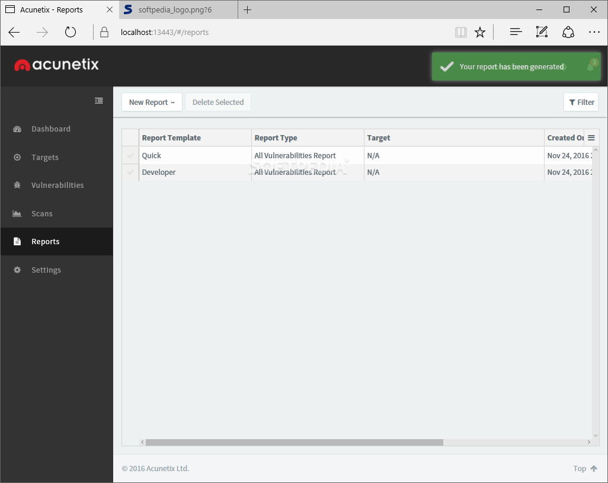Go back with the browser back arrow

[x=14, y=32]
